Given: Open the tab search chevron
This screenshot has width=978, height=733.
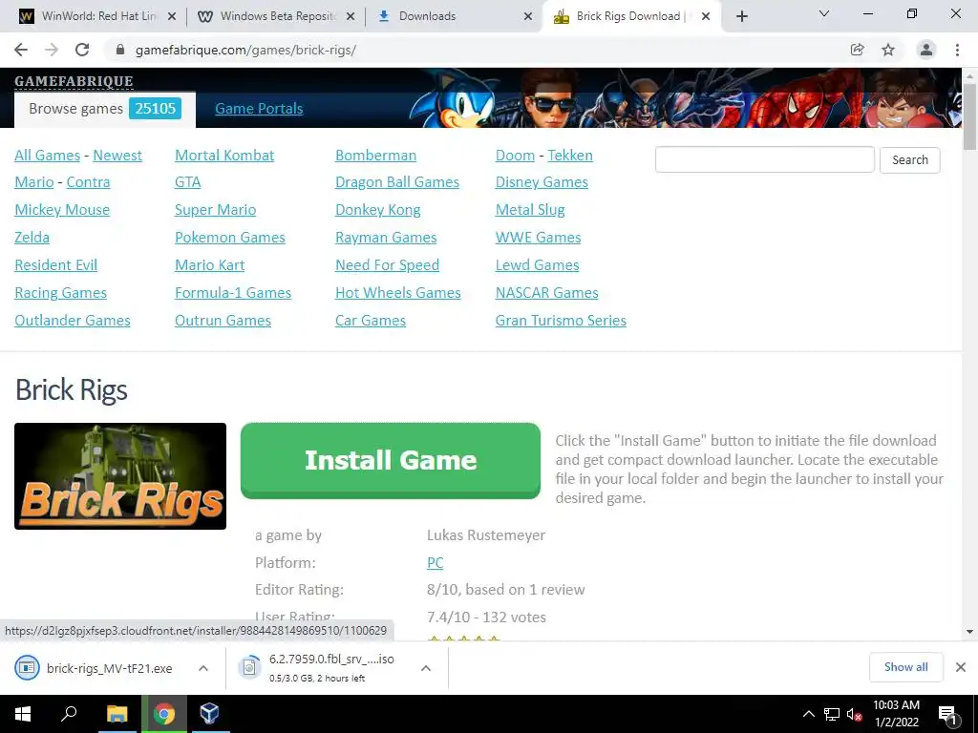Looking at the screenshot, I should click(x=824, y=13).
